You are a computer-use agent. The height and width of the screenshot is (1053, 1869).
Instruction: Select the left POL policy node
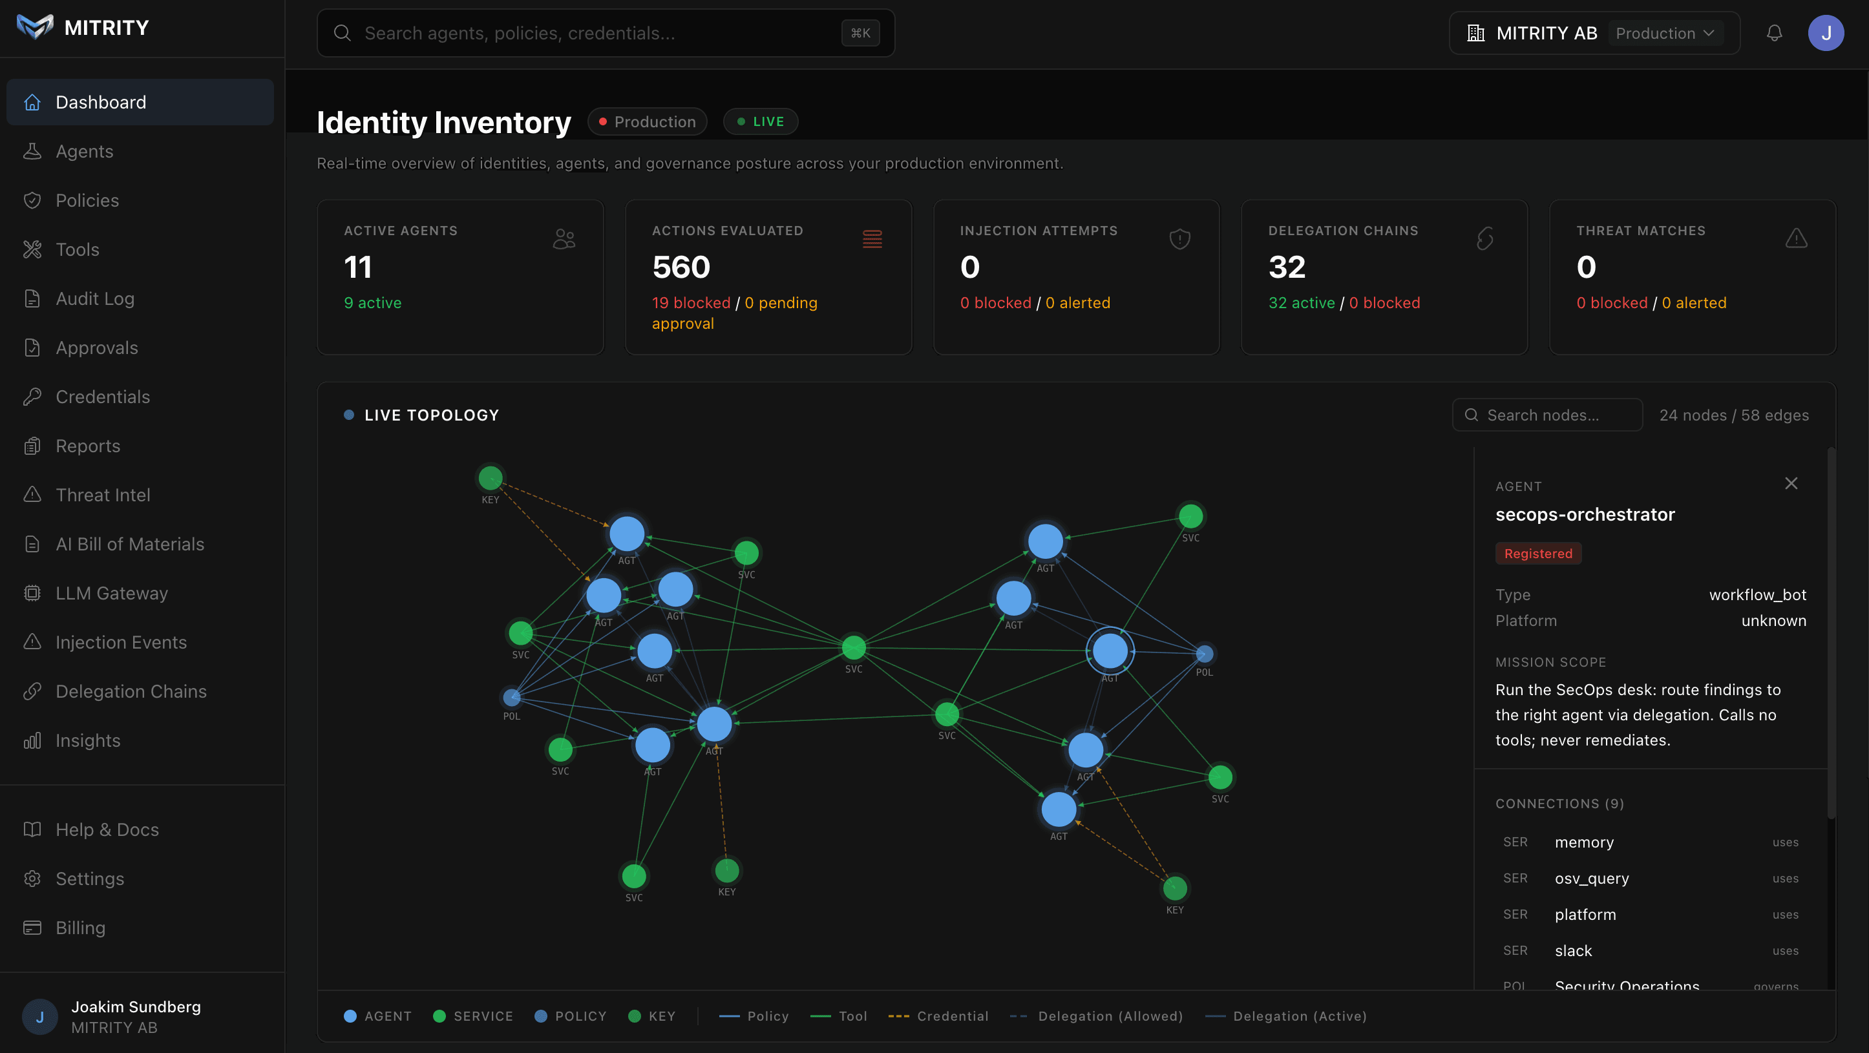click(x=511, y=697)
